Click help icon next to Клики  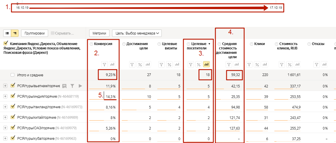251,44
